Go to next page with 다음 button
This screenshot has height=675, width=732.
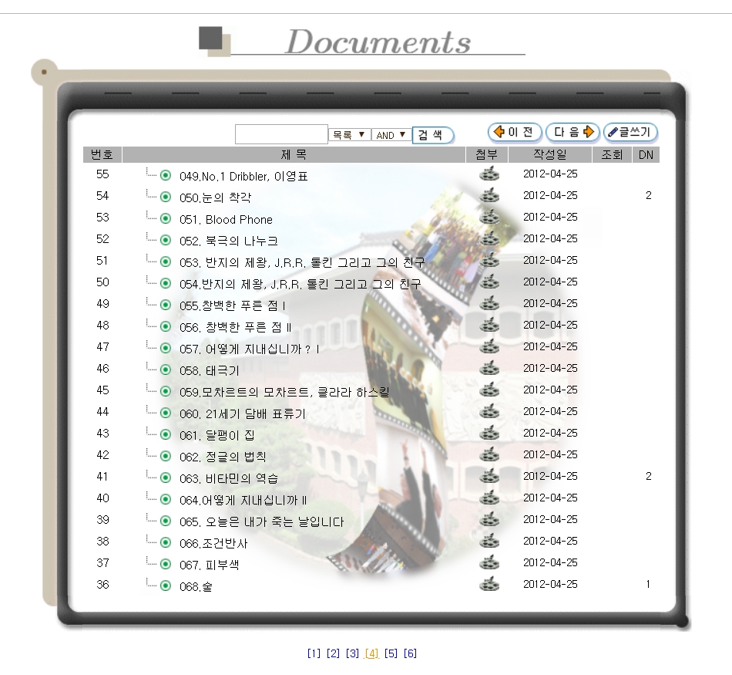[x=573, y=132]
